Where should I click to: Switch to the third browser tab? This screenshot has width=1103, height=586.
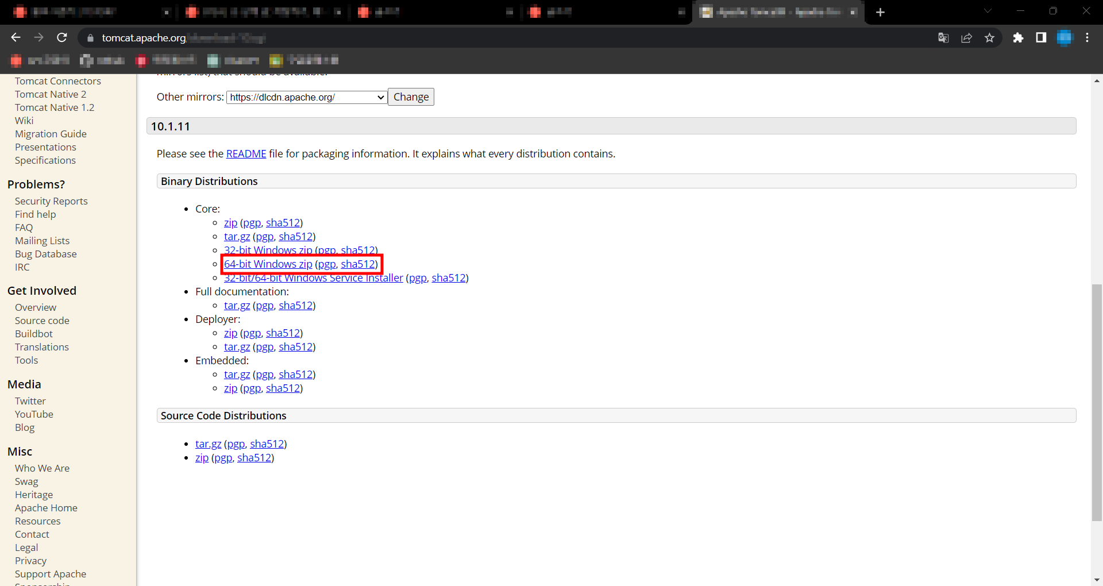(434, 12)
